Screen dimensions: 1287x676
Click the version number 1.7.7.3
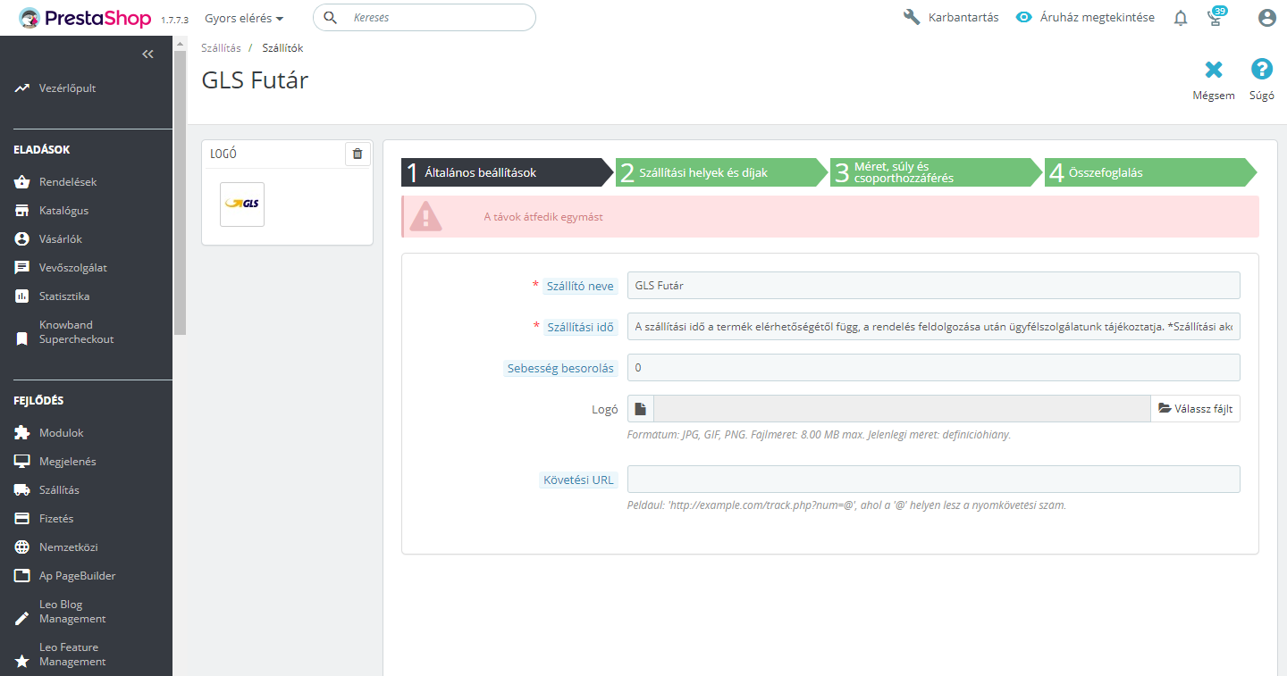pos(174,20)
